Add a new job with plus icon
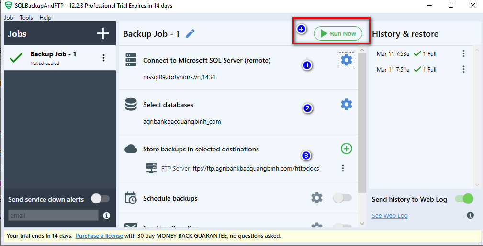Image resolution: width=483 pixels, height=246 pixels. tap(103, 33)
